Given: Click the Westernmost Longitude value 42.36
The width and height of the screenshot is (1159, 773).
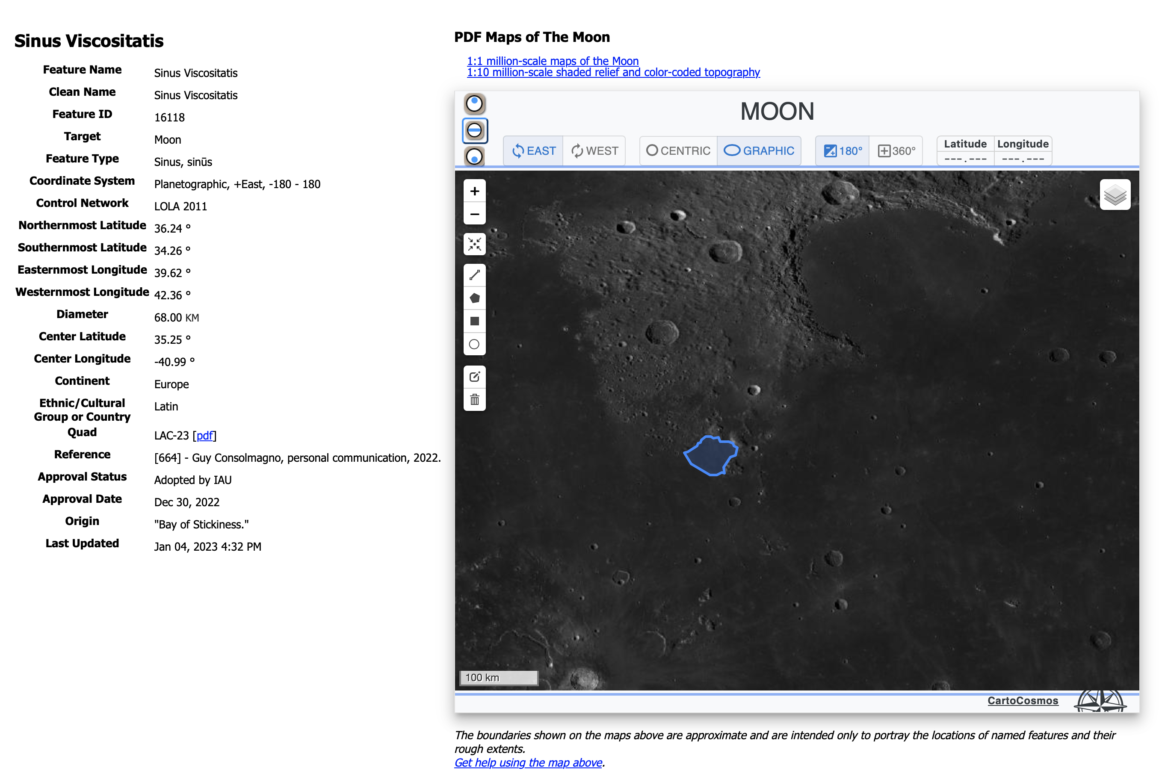Looking at the screenshot, I should coord(172,295).
